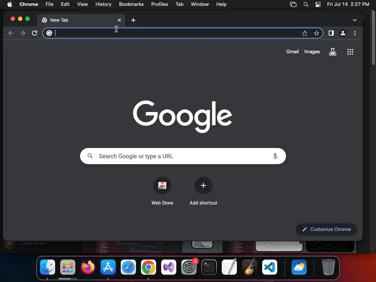Viewport: 376px width, 282px height.
Task: Open App Store from the Dock
Action: tap(108, 267)
